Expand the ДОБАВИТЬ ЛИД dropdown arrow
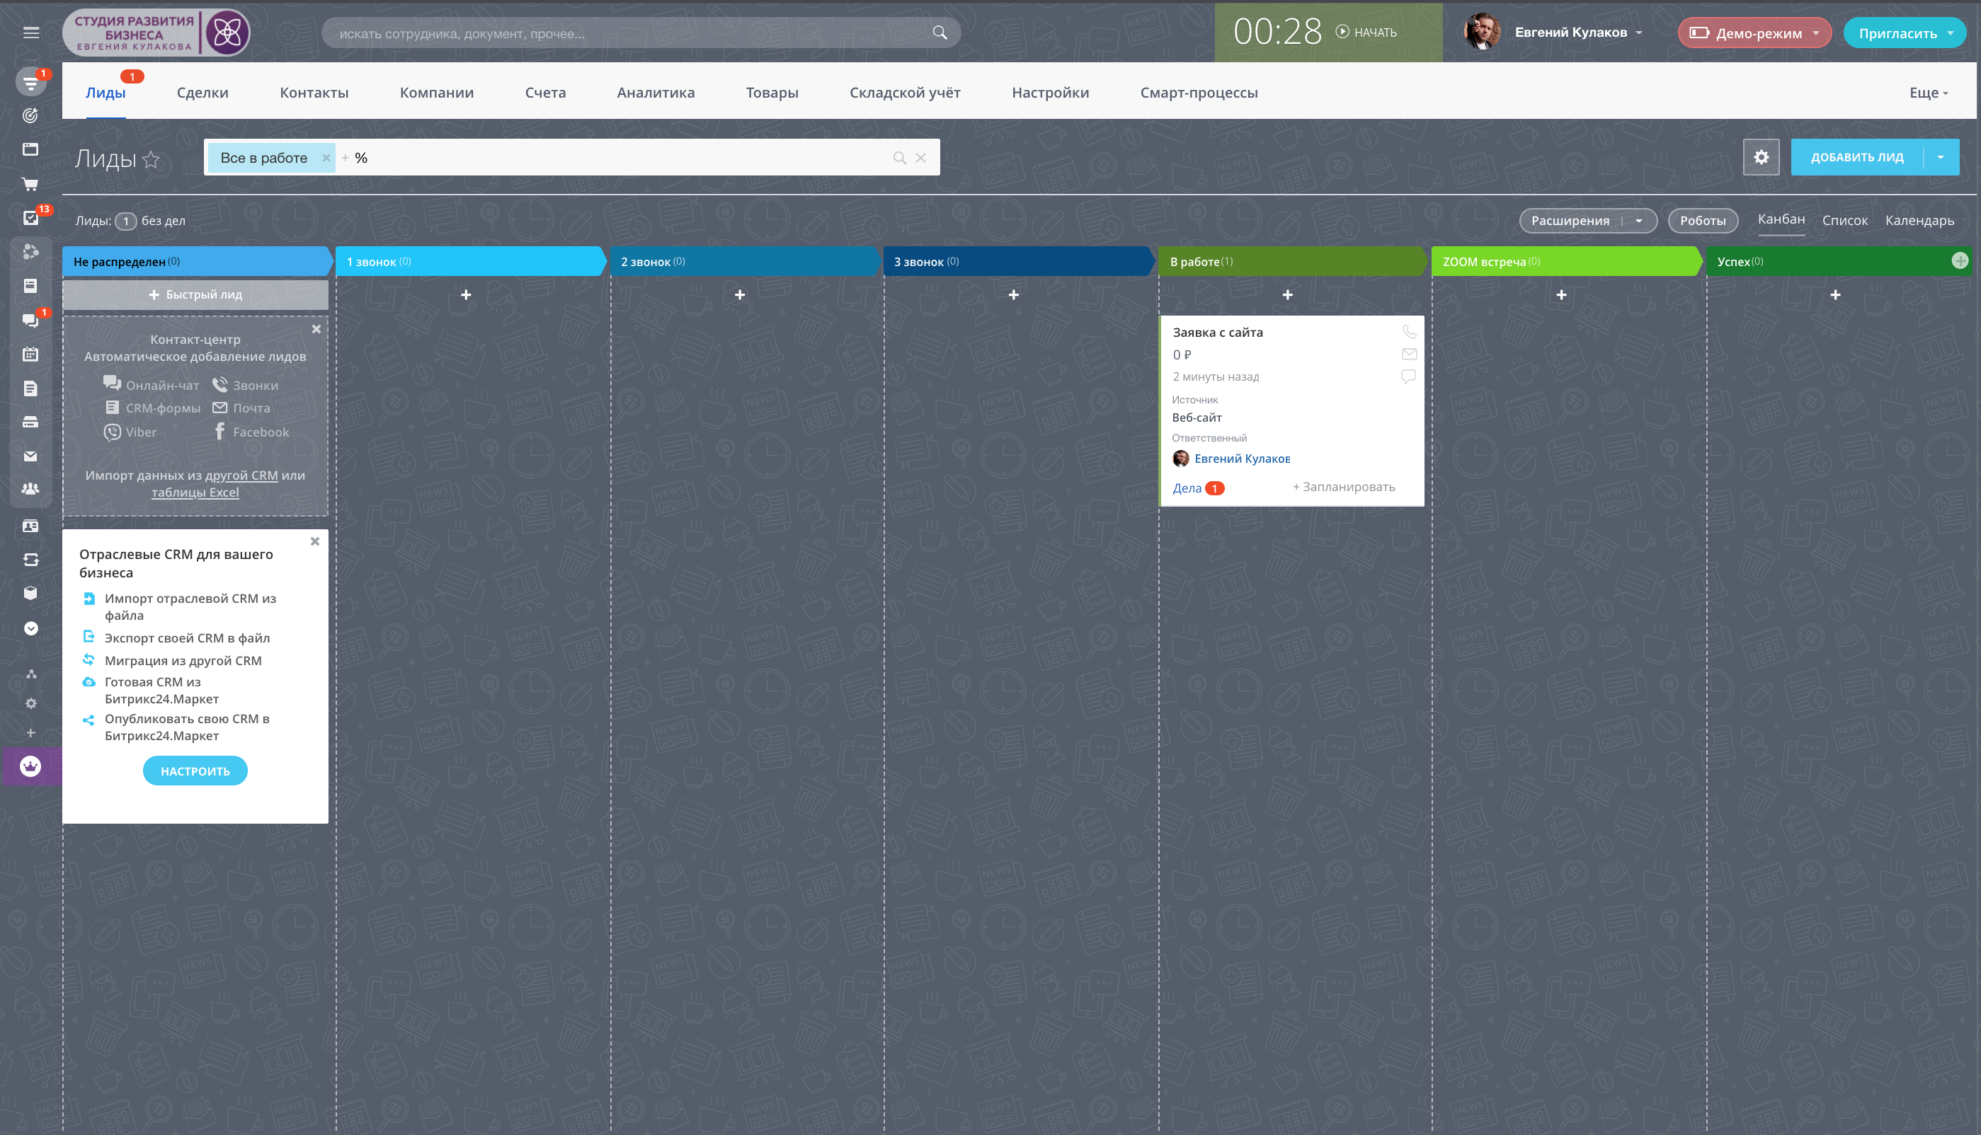1981x1135 pixels. click(1941, 158)
